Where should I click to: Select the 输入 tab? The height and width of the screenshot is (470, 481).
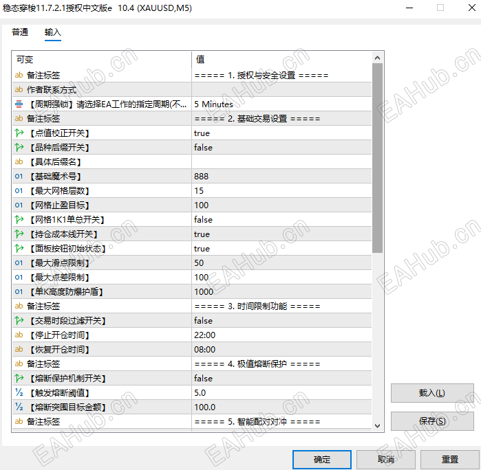(x=53, y=32)
